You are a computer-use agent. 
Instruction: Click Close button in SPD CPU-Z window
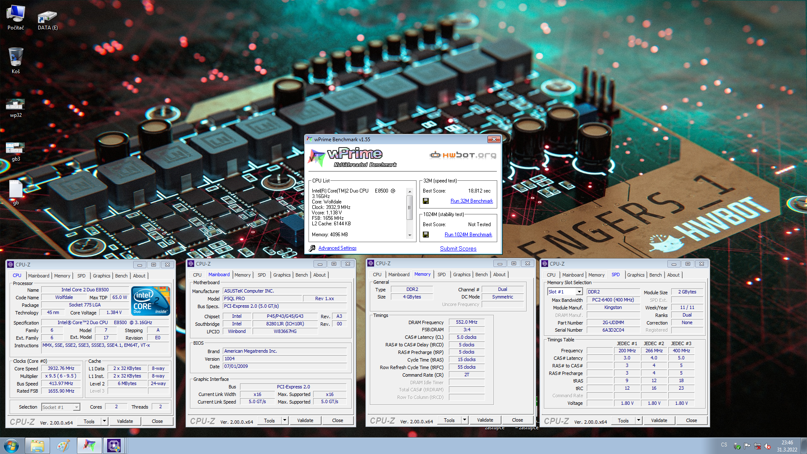tap(691, 420)
